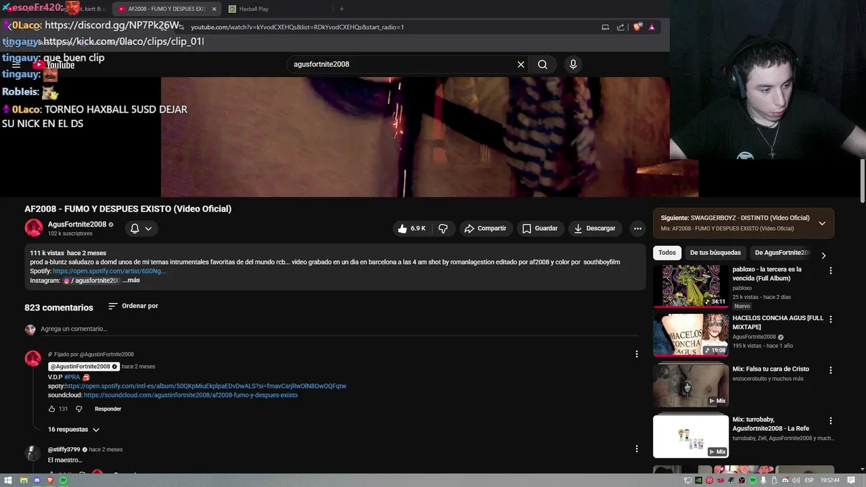Expand the Siguiente mix playlist chevron

tap(822, 223)
